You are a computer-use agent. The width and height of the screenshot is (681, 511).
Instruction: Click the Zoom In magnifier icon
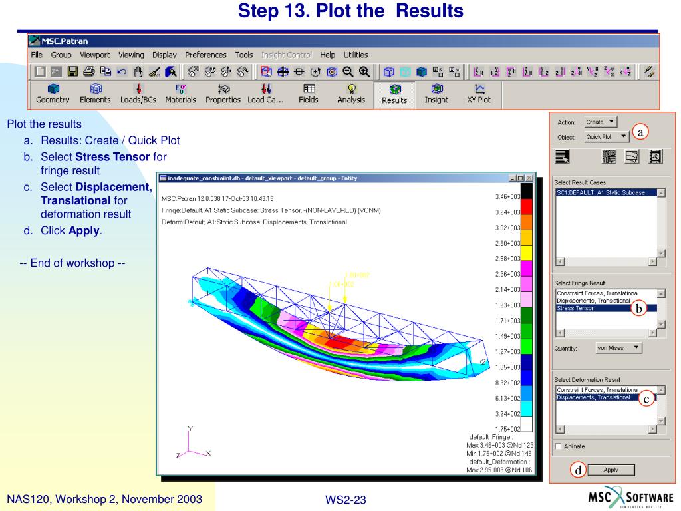[x=364, y=72]
